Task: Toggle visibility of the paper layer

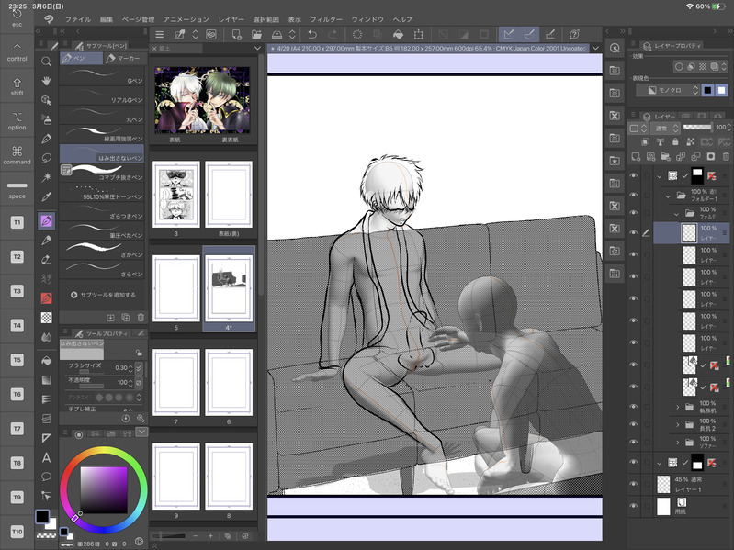Action: coord(633,506)
